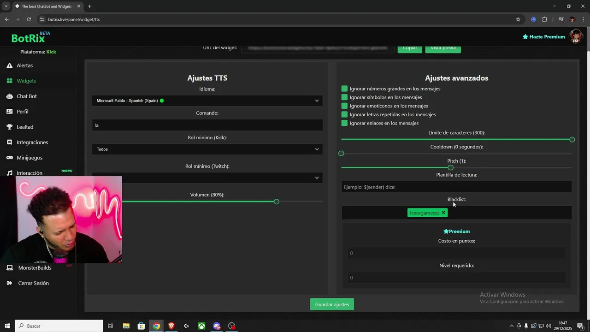Open Discord from the taskbar
The width and height of the screenshot is (590, 332).
pos(217,326)
